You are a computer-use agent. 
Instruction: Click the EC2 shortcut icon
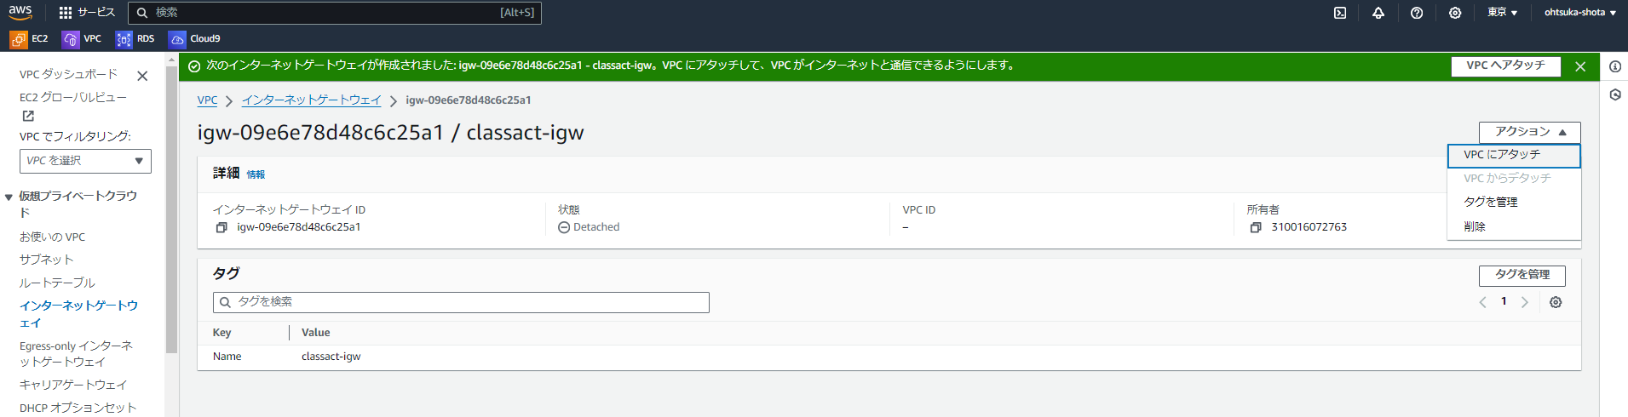(19, 39)
